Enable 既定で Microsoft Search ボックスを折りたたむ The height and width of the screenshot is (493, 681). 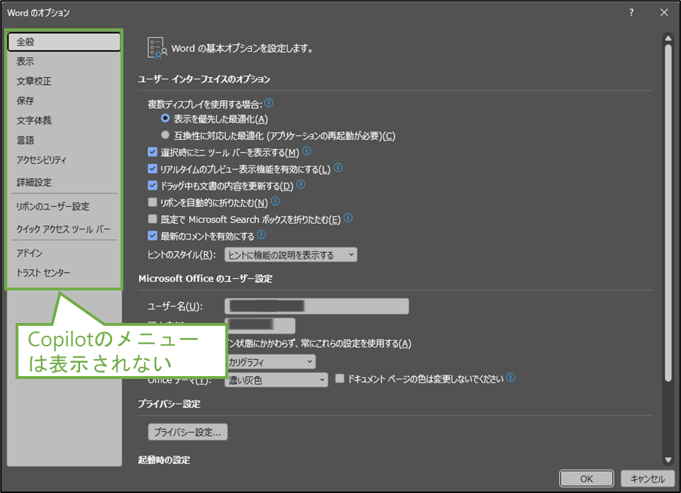(152, 219)
